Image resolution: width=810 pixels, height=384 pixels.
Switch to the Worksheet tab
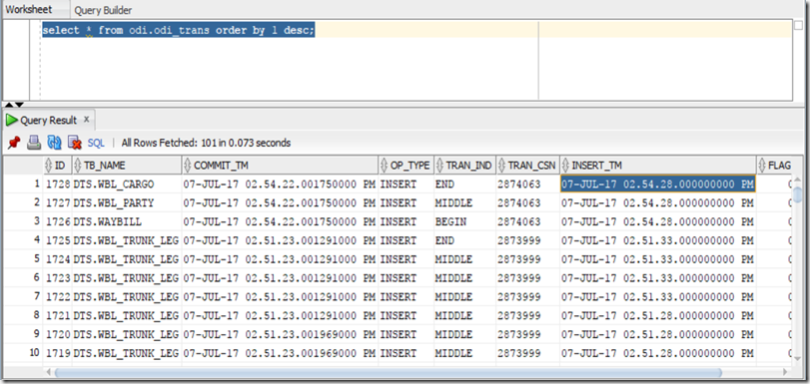coord(29,10)
